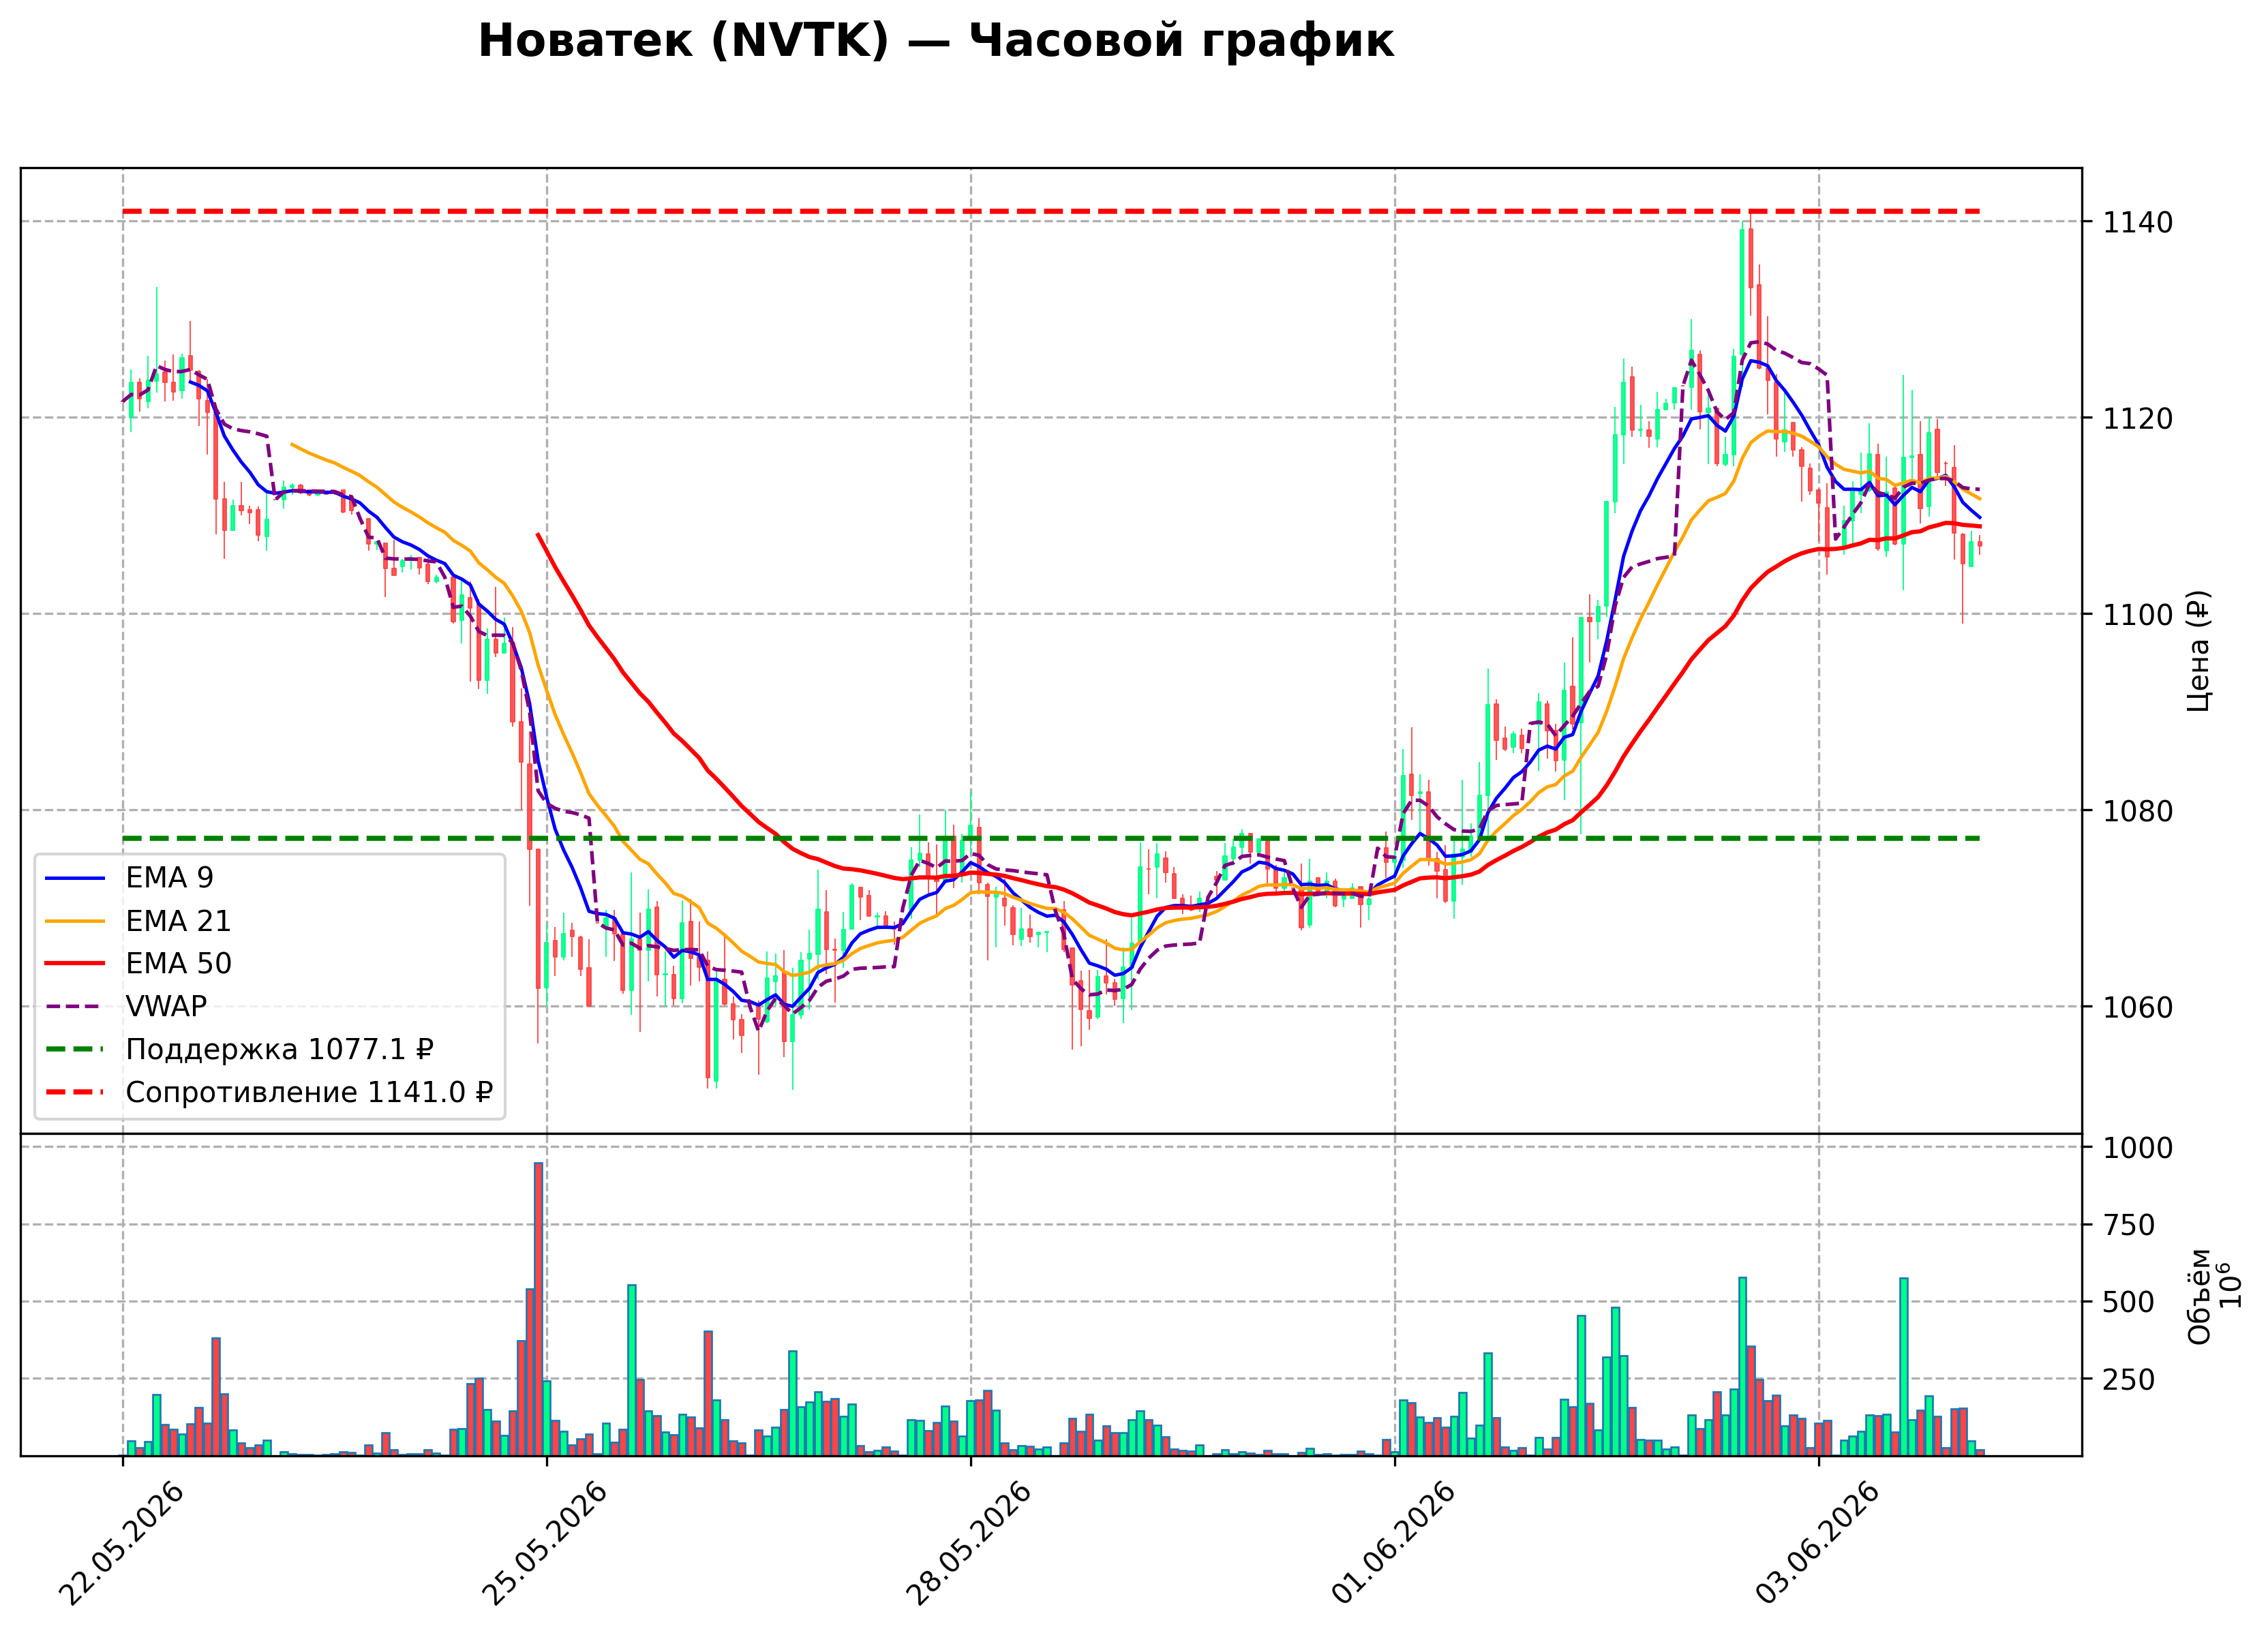The height and width of the screenshot is (1631, 2268).
Task: Click the red dashed Сопротивление sample in legend
Action: click(x=75, y=1093)
